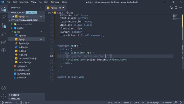Screen dimensions: 184x104
Task: Open the Thunder Client lightning icon
Action: click(x=4, y=50)
